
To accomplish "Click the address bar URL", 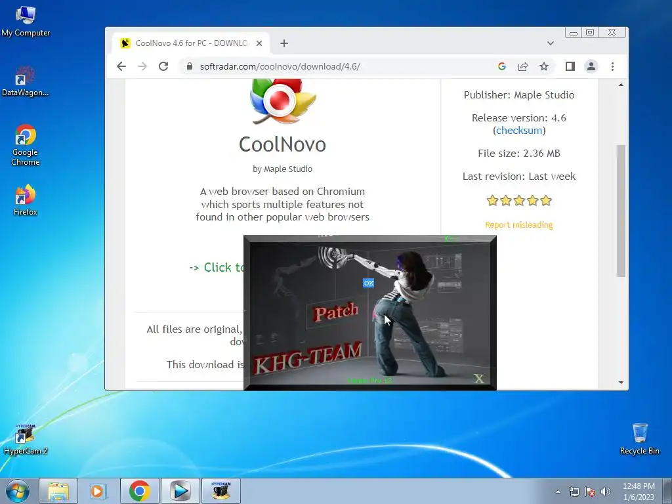I will tap(280, 66).
